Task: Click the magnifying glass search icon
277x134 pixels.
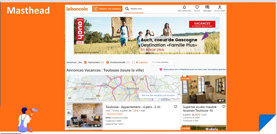Action: click(x=127, y=8)
